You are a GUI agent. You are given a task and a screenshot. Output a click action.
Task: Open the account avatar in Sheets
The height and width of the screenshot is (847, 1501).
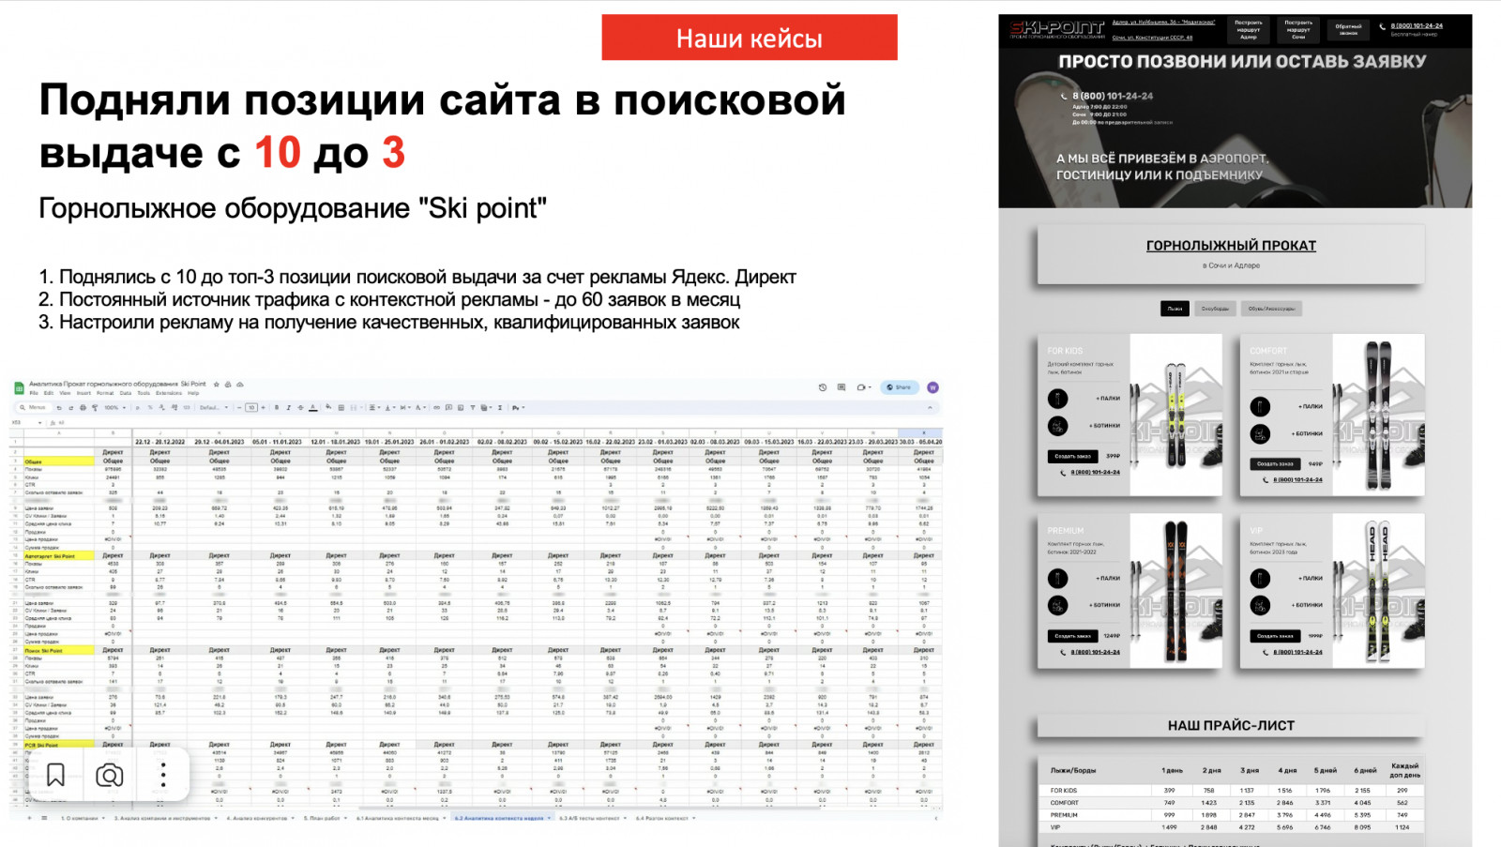click(x=932, y=387)
